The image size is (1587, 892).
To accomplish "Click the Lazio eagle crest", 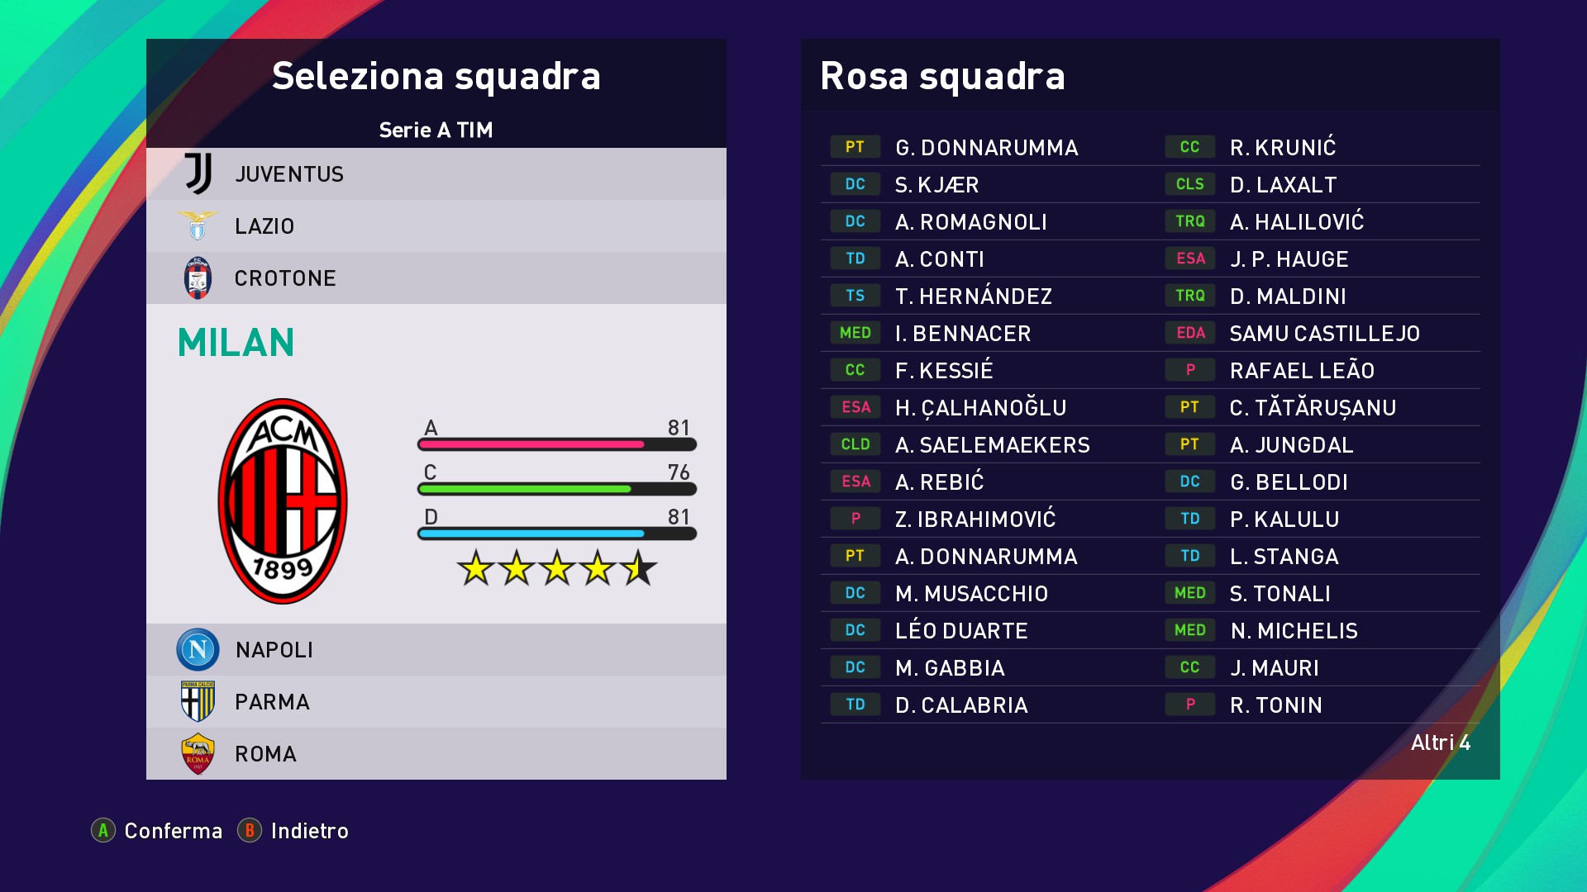I will tap(198, 225).
